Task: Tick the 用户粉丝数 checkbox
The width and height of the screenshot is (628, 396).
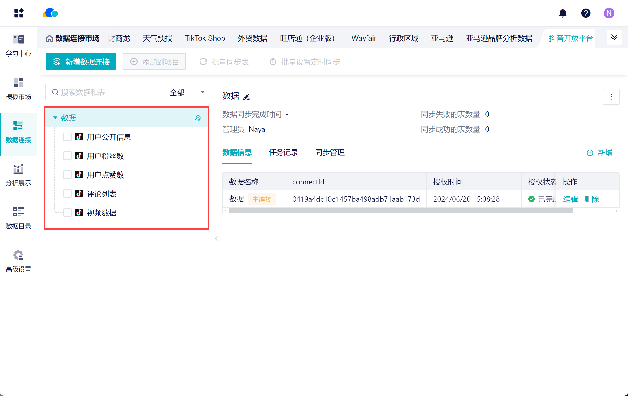Action: coord(67,156)
